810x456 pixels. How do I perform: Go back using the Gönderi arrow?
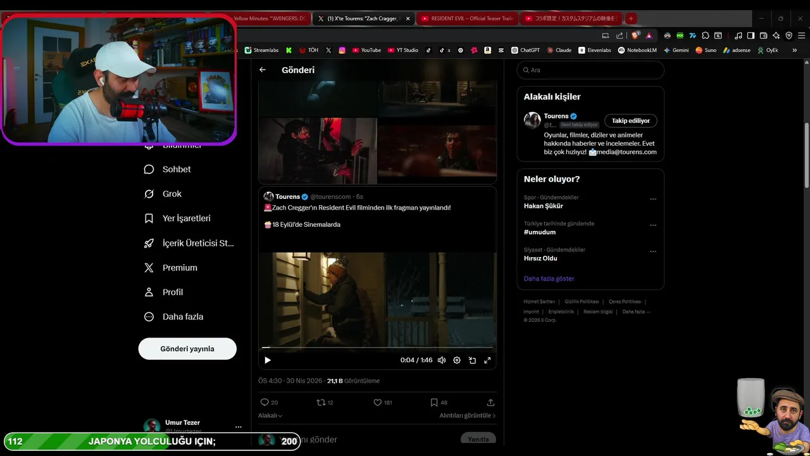click(x=263, y=70)
